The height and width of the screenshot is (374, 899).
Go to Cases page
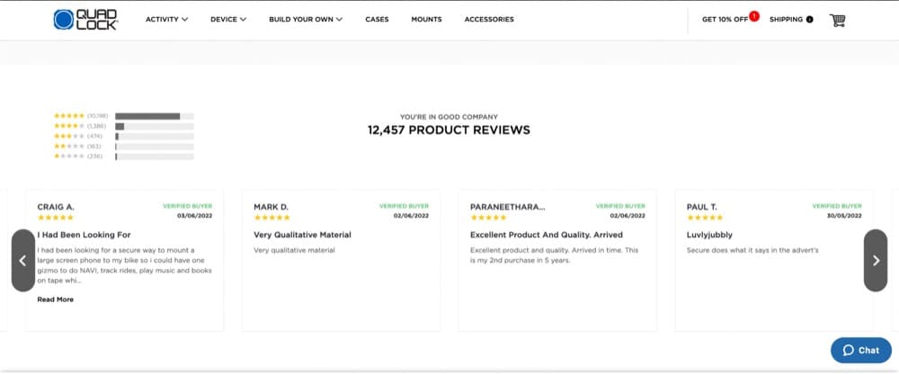coord(377,19)
